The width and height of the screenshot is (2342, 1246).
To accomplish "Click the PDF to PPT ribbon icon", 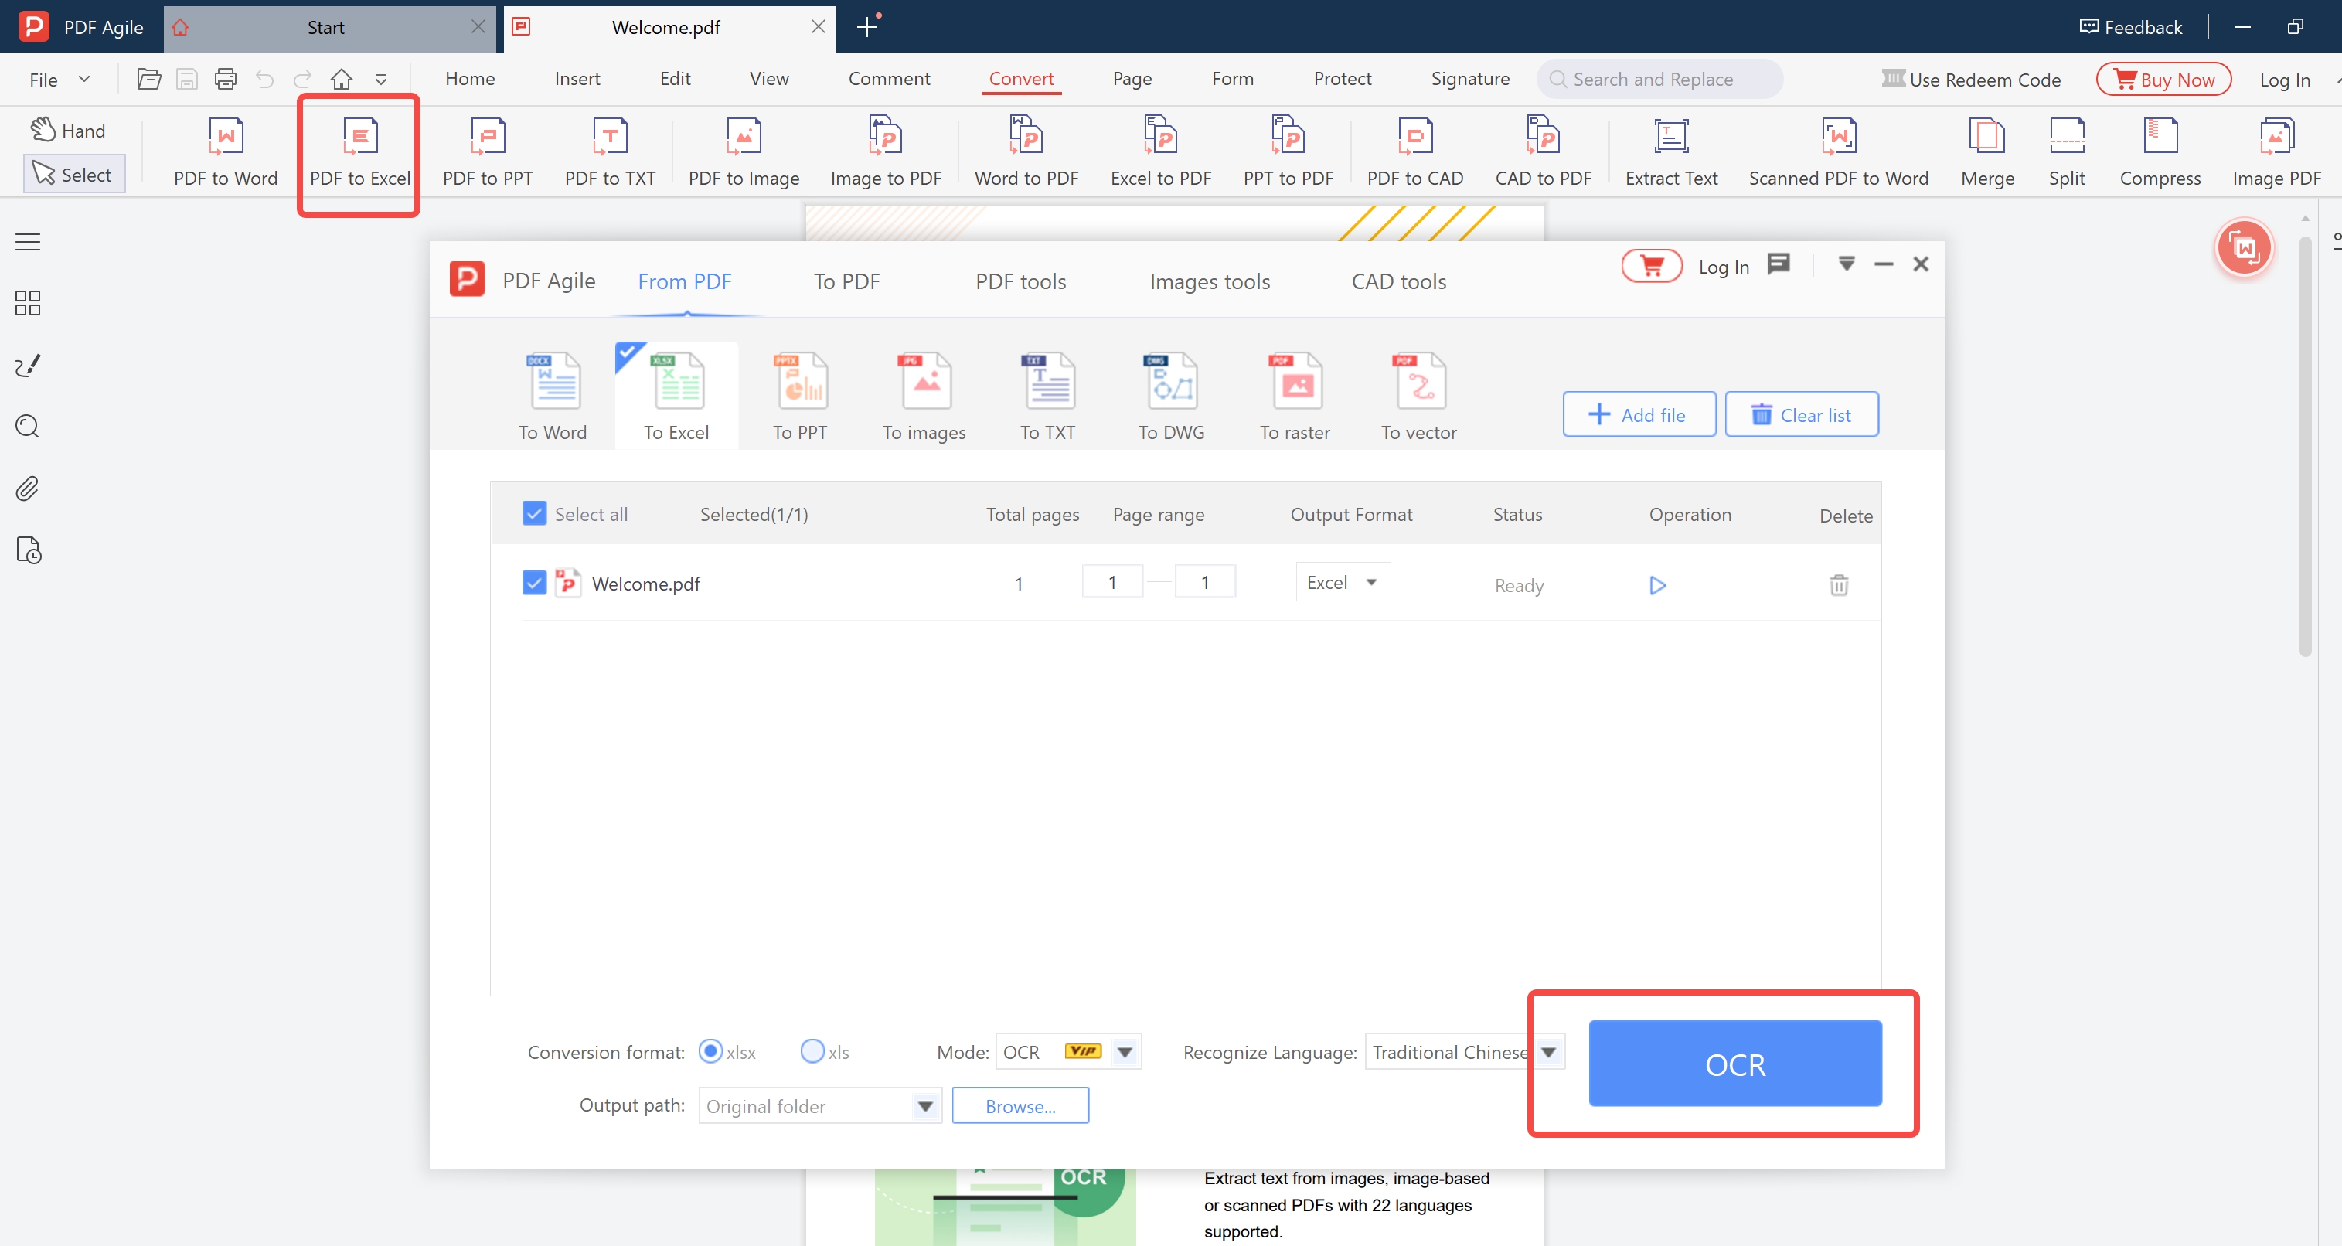I will coord(487,136).
